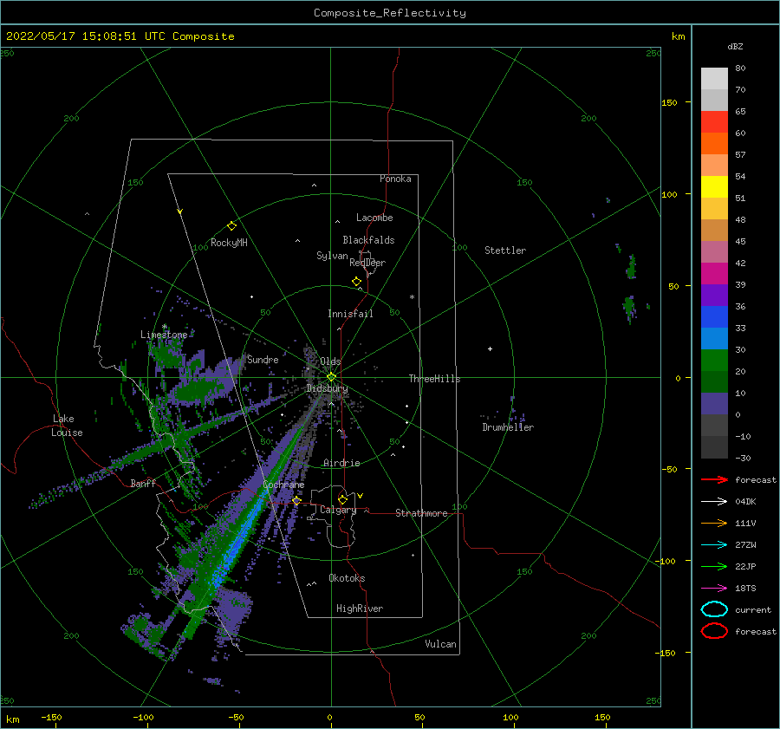Viewport: 780px width, 729px height.
Task: Select the red 65 dBZ color swatch
Action: 714,121
